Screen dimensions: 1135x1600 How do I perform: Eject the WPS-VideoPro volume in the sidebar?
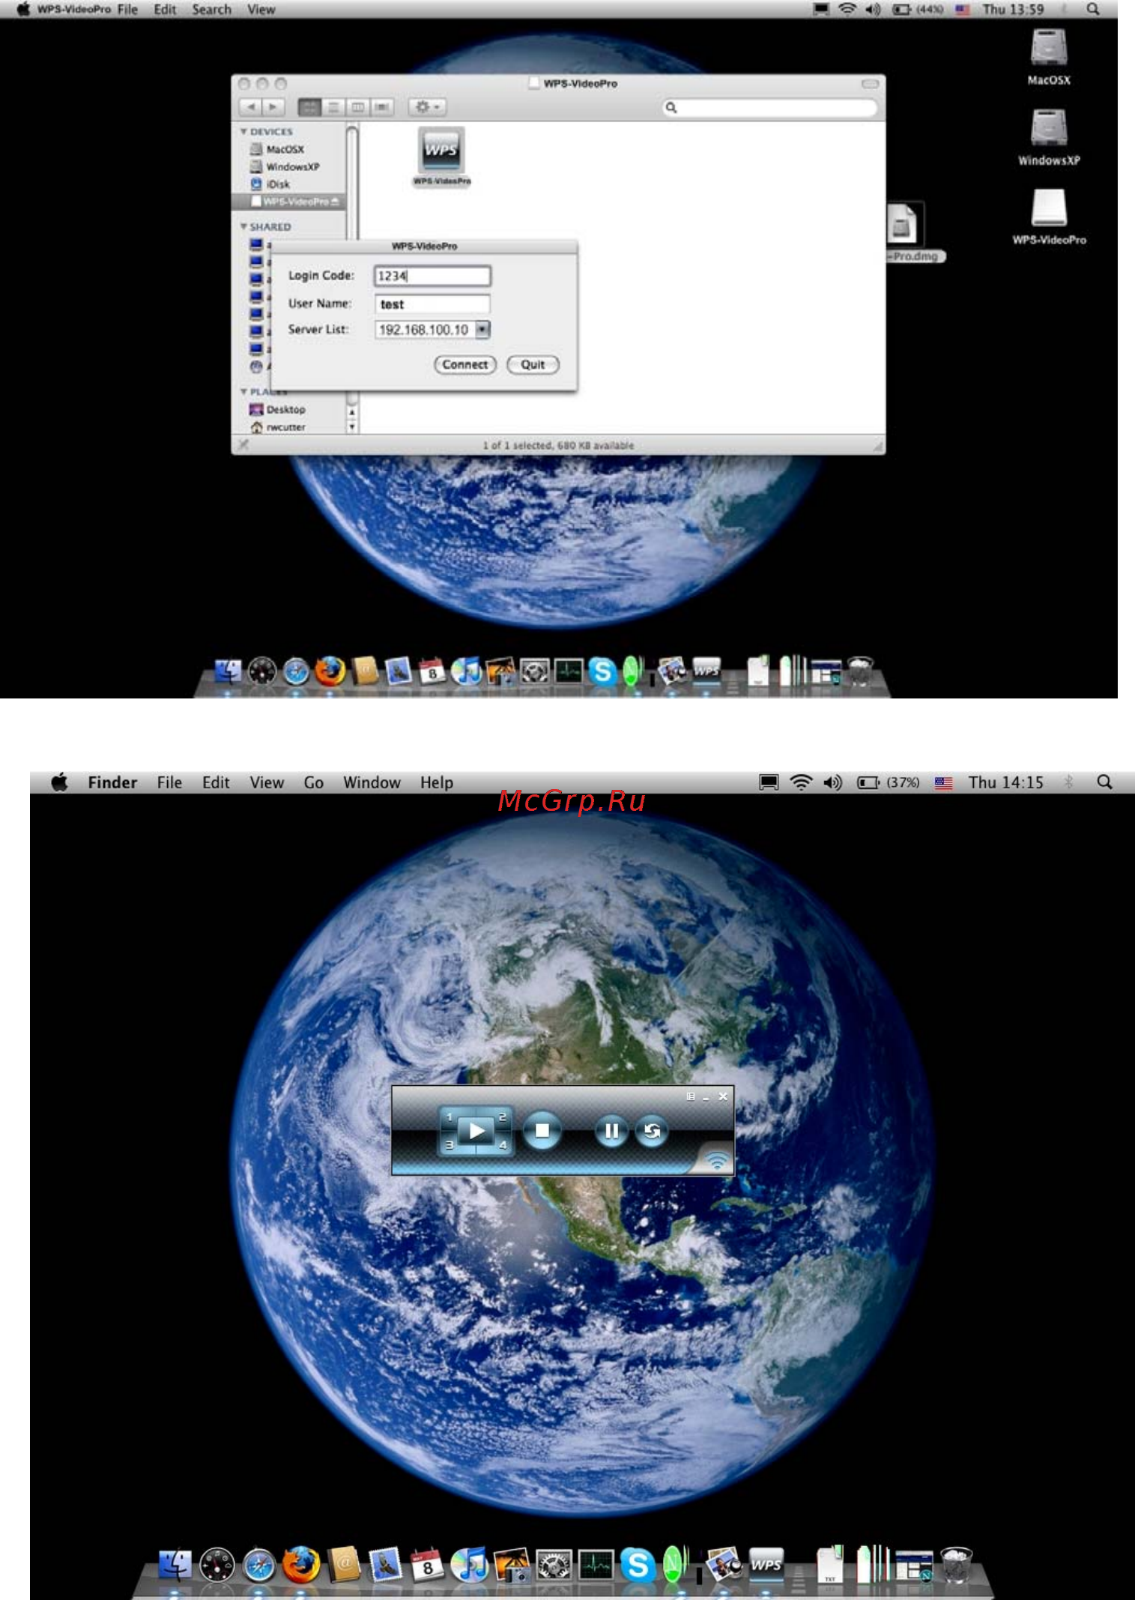click(335, 202)
